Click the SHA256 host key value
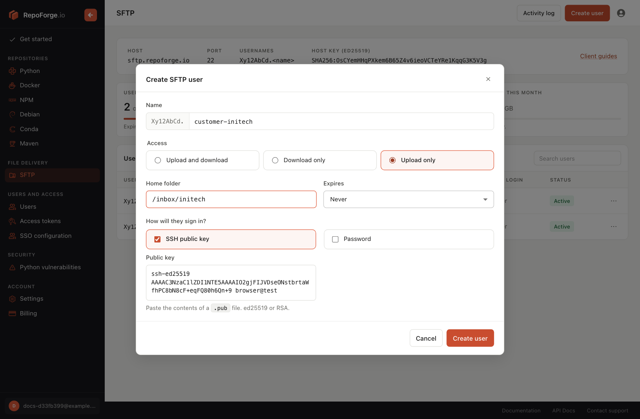 [x=399, y=61]
